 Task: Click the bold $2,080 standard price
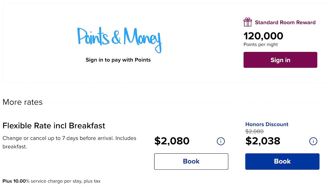tap(172, 141)
